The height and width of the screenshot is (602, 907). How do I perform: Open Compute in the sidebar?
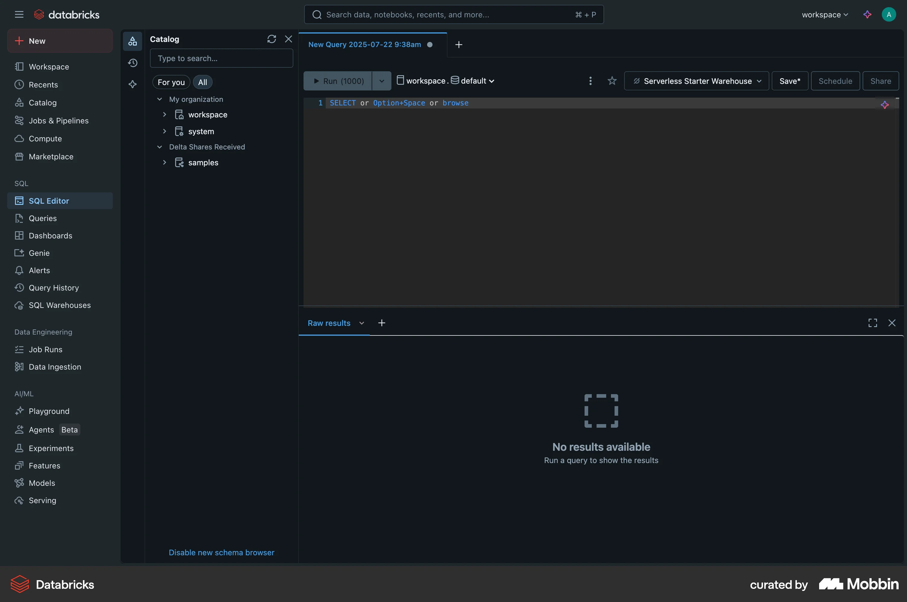click(x=60, y=139)
